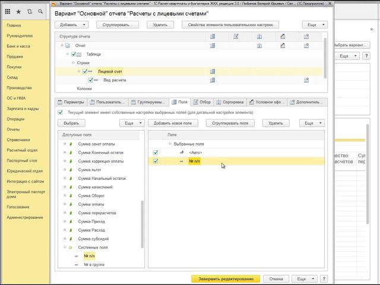Open the Добавить dropdown
380x285 pixels.
71,25
